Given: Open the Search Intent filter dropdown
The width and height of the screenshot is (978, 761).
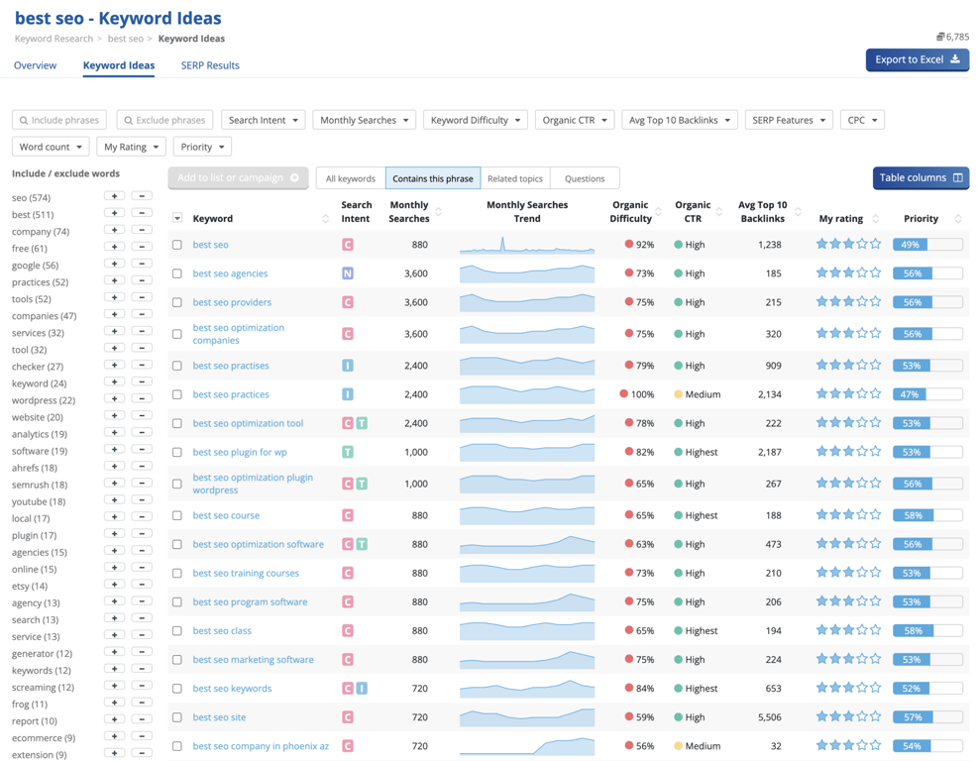Looking at the screenshot, I should (264, 120).
